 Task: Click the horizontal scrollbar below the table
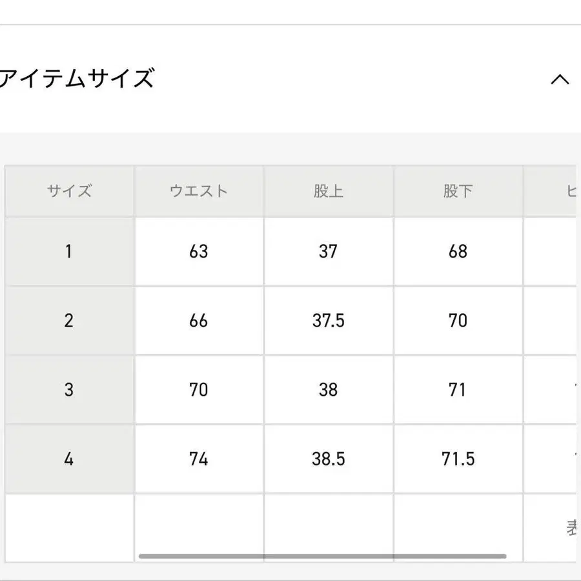[323, 554]
